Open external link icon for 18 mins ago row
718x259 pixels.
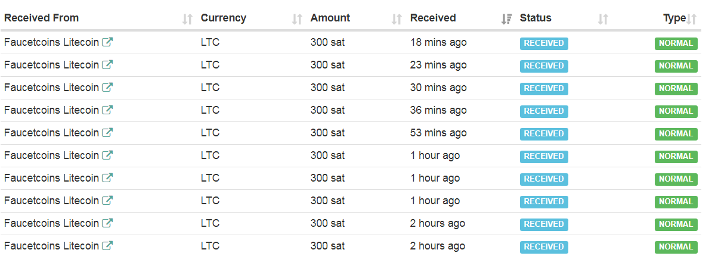107,42
